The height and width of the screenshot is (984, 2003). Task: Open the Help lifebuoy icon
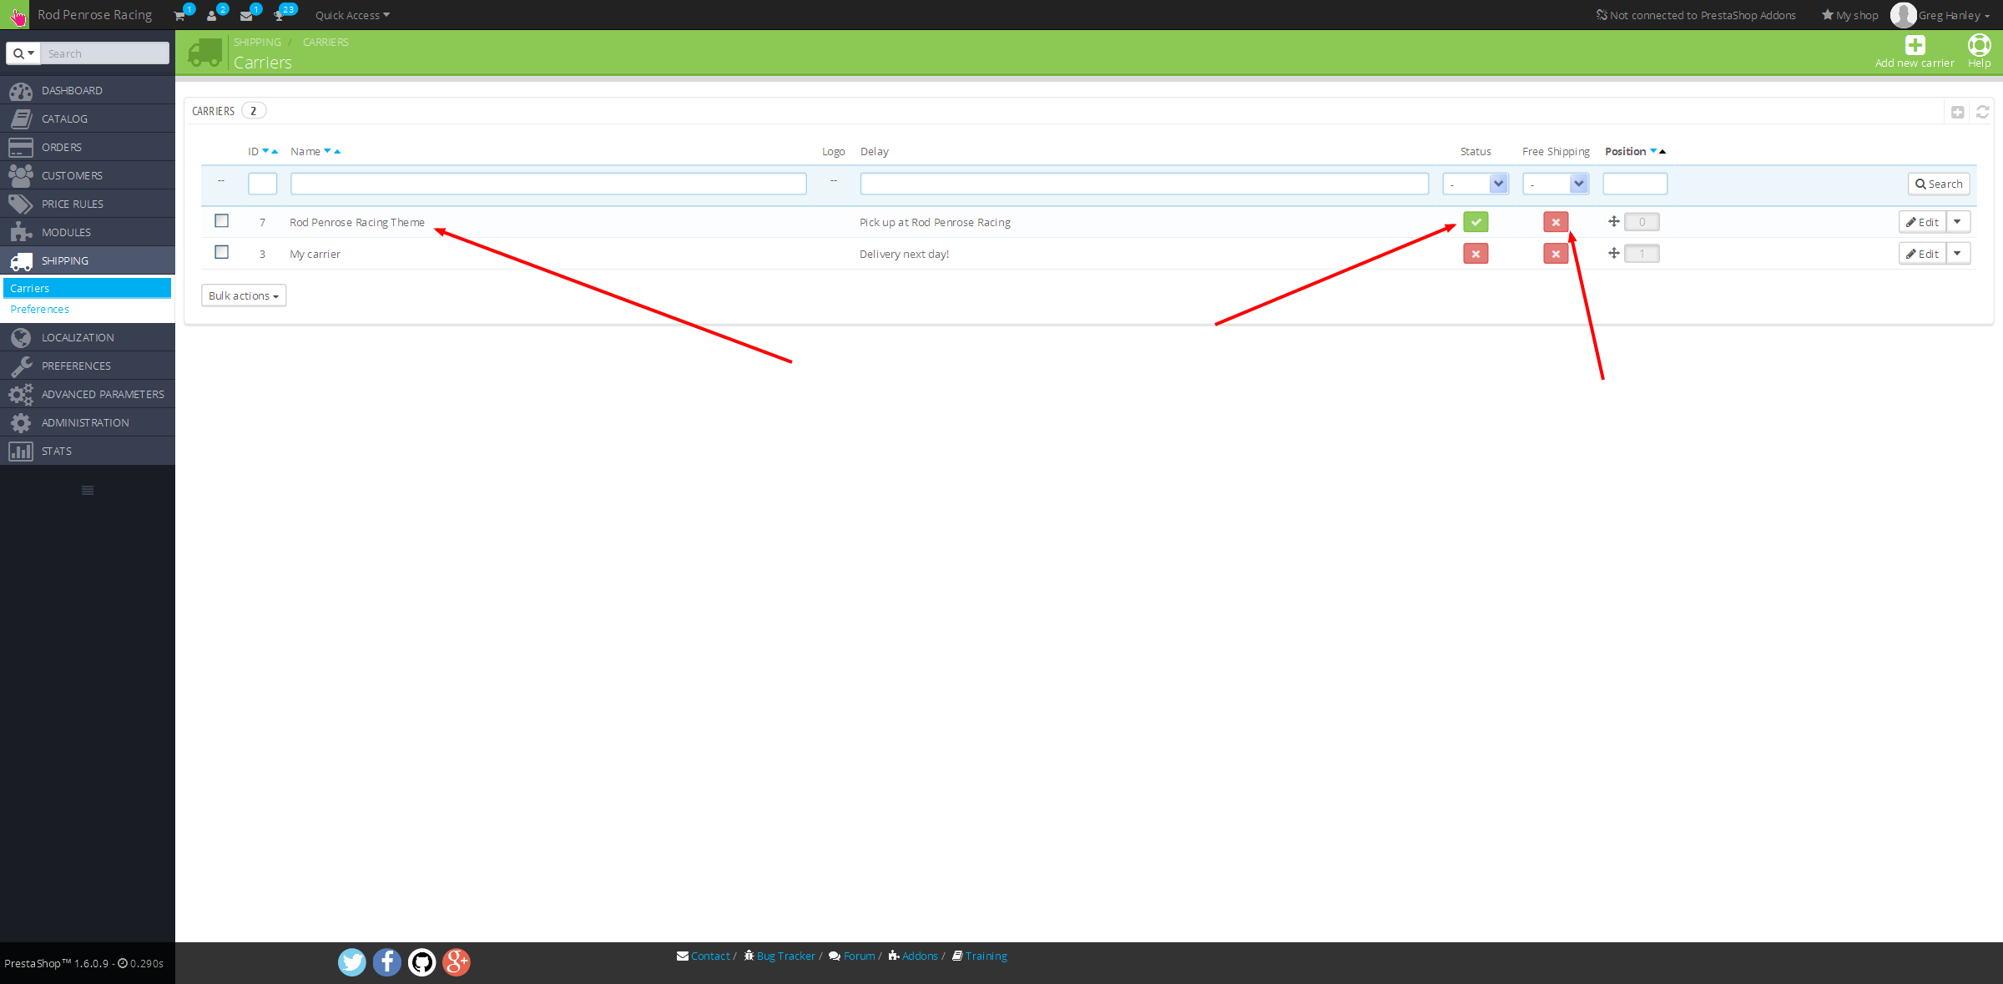pos(1979,45)
